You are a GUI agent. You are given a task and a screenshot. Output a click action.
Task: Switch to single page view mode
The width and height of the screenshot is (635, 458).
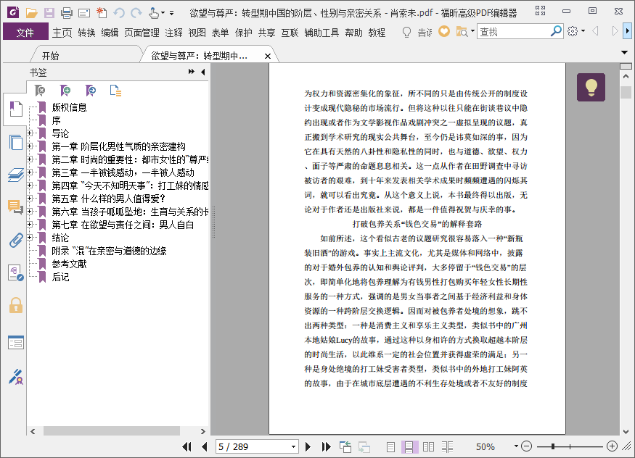click(392, 446)
